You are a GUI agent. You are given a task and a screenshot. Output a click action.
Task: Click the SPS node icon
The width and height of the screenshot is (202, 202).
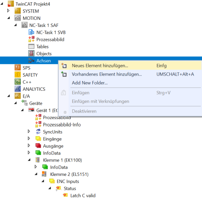pos(18,68)
